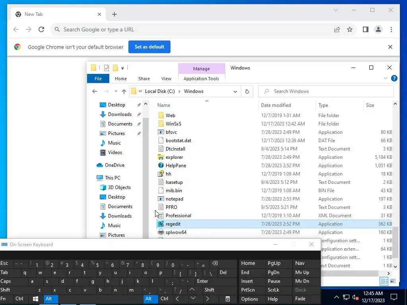The height and width of the screenshot is (305, 407).
Task: Open the File menu in Explorer
Action: [x=98, y=79]
